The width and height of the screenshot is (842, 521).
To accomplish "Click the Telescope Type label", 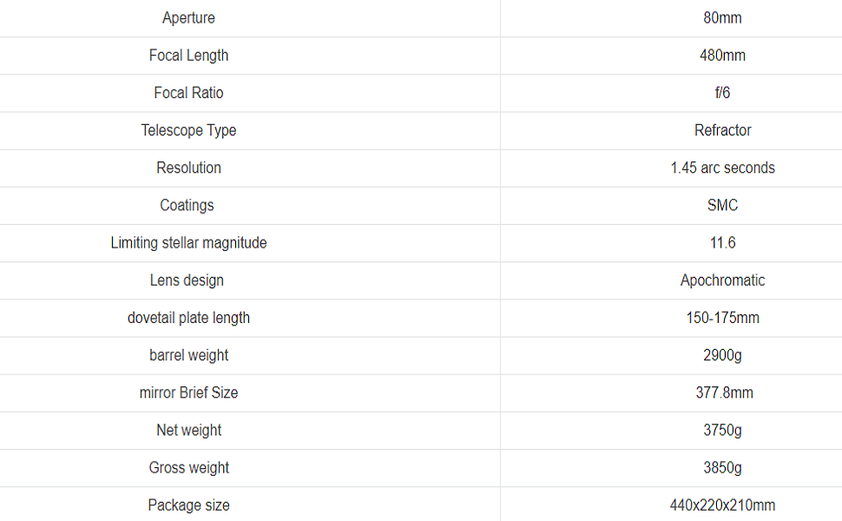I will pos(188,130).
